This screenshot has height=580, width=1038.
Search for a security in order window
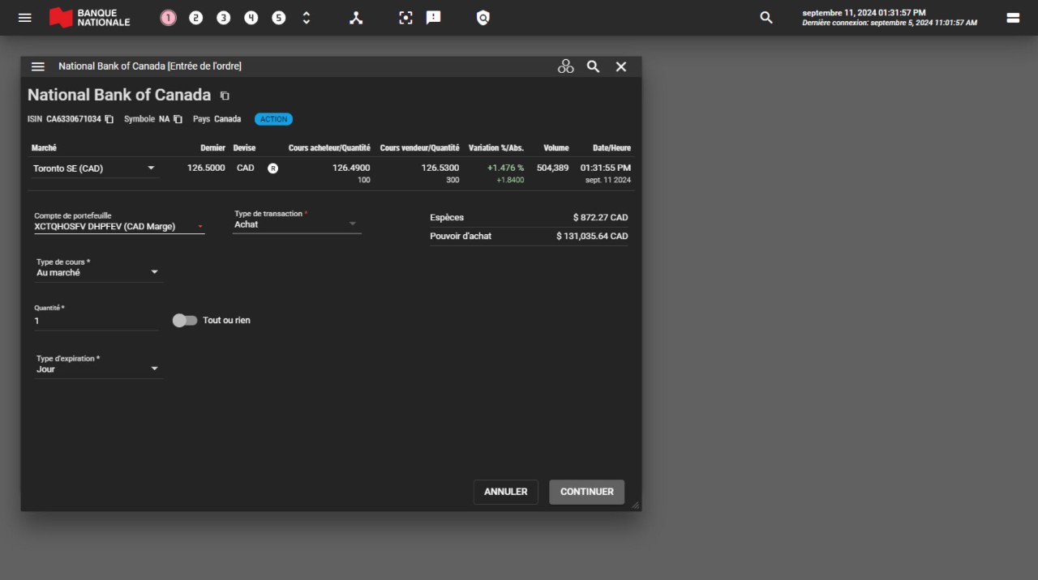[x=594, y=66]
